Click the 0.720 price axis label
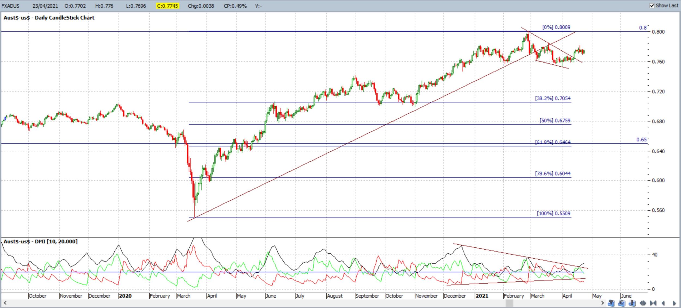681x308 pixels. (658, 91)
